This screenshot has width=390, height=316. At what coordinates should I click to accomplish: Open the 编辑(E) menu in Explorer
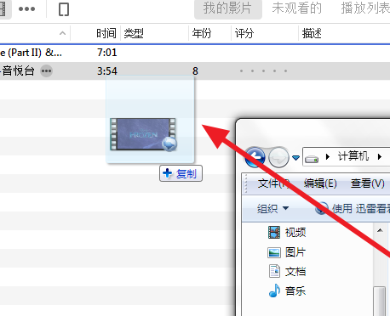click(320, 183)
